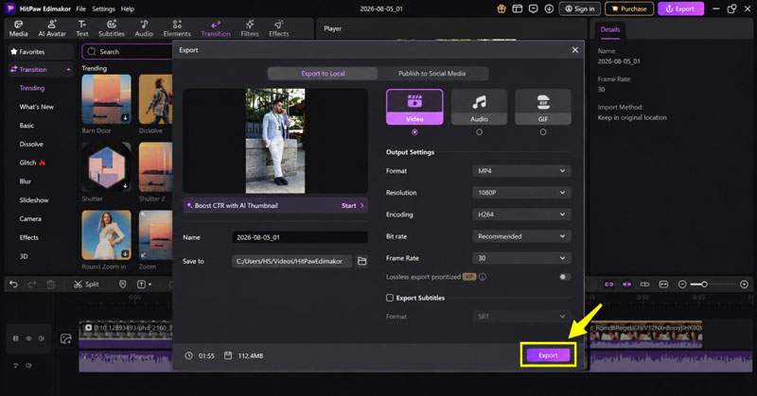This screenshot has height=396, width=757.
Task: Open the Filters panel
Action: click(x=250, y=28)
